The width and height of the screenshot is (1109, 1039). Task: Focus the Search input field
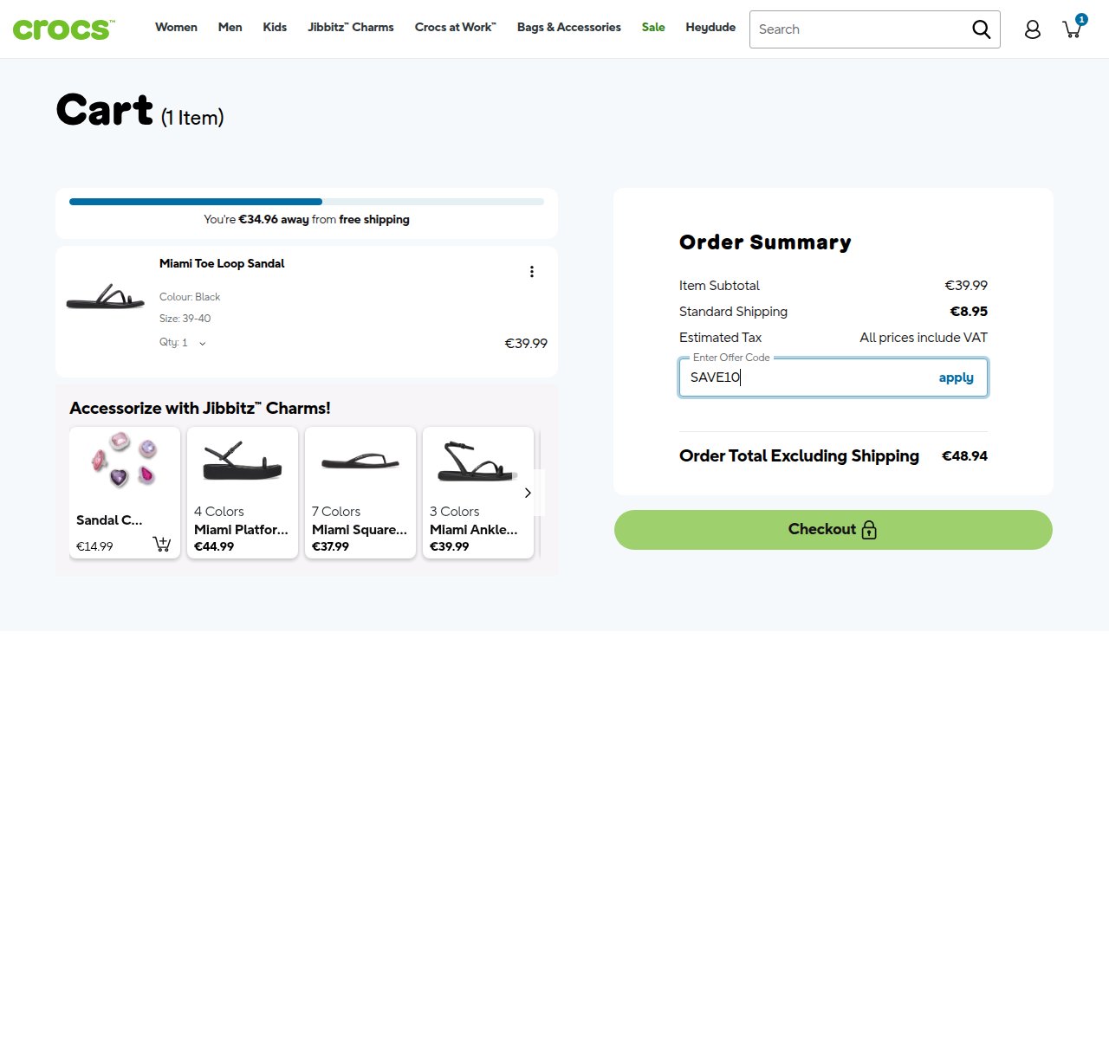[x=858, y=29]
